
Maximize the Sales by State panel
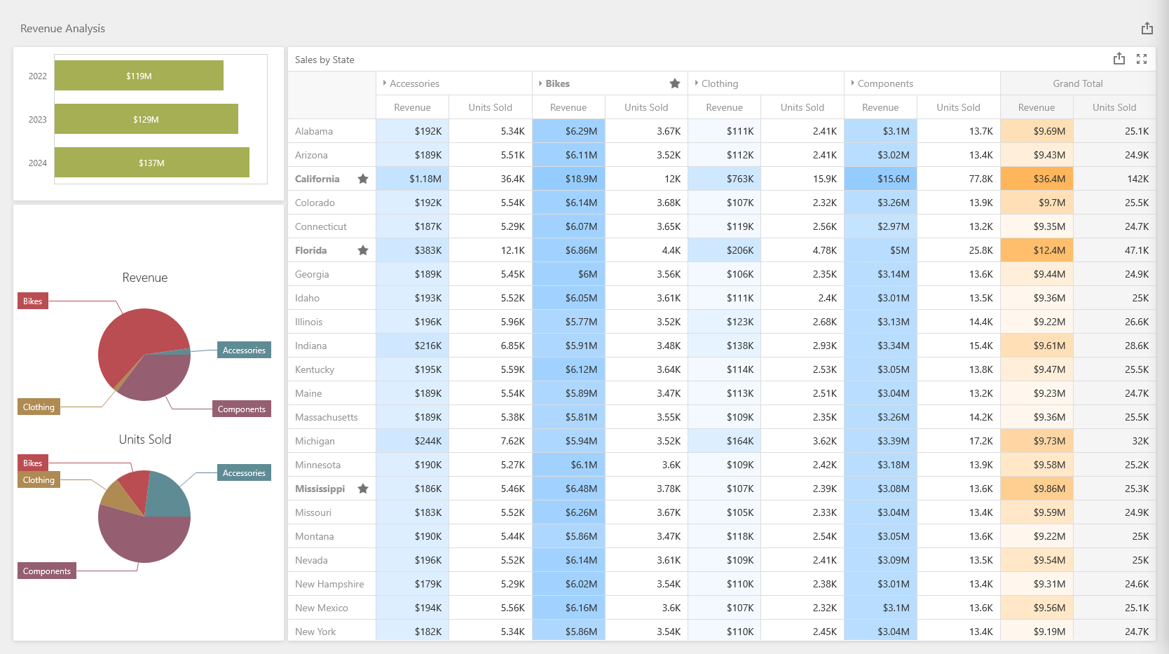point(1142,59)
